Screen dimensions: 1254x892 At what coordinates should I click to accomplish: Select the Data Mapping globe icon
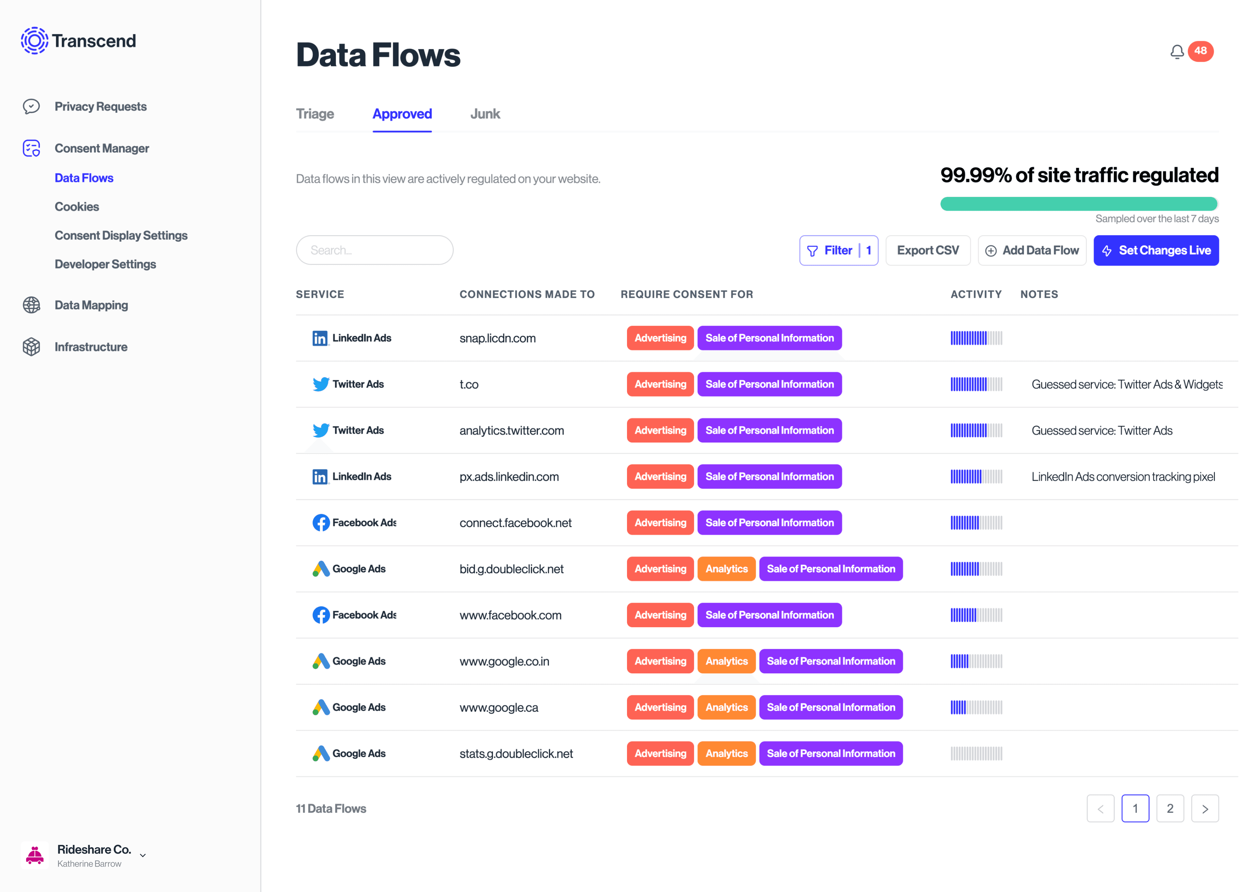click(31, 305)
